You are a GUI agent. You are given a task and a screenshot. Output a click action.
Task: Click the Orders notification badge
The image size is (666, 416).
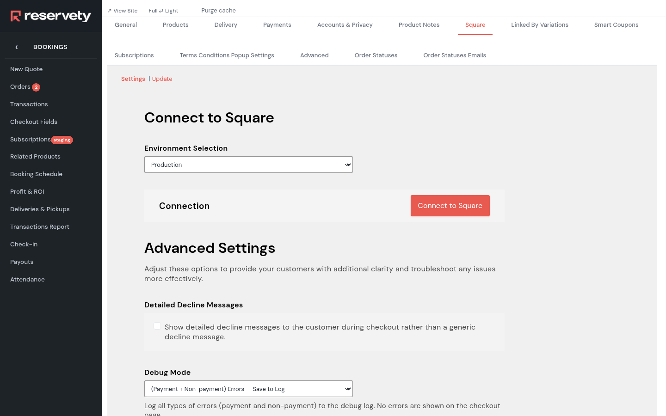point(36,87)
